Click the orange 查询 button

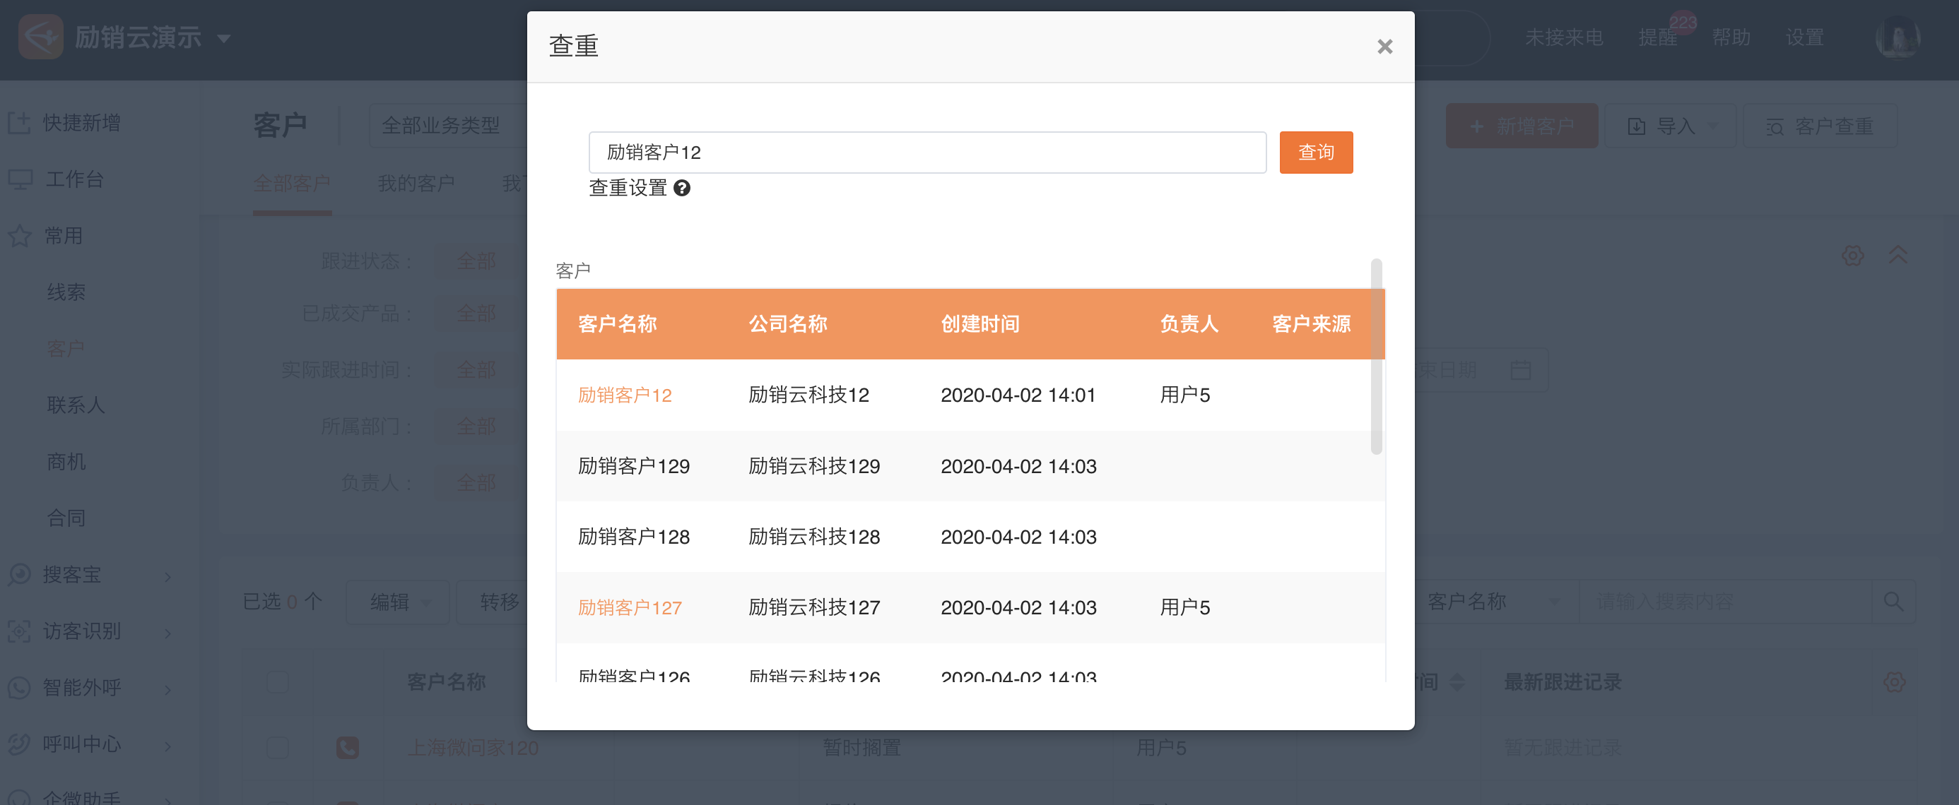click(x=1315, y=152)
